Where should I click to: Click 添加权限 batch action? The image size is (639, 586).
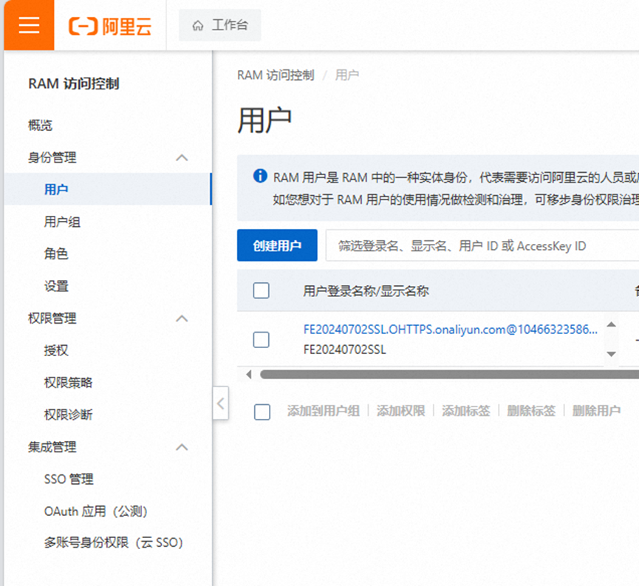(x=401, y=411)
